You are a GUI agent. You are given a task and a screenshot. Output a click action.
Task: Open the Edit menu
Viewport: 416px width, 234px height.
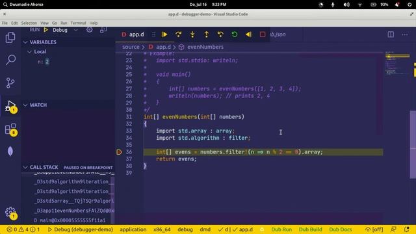[14, 23]
